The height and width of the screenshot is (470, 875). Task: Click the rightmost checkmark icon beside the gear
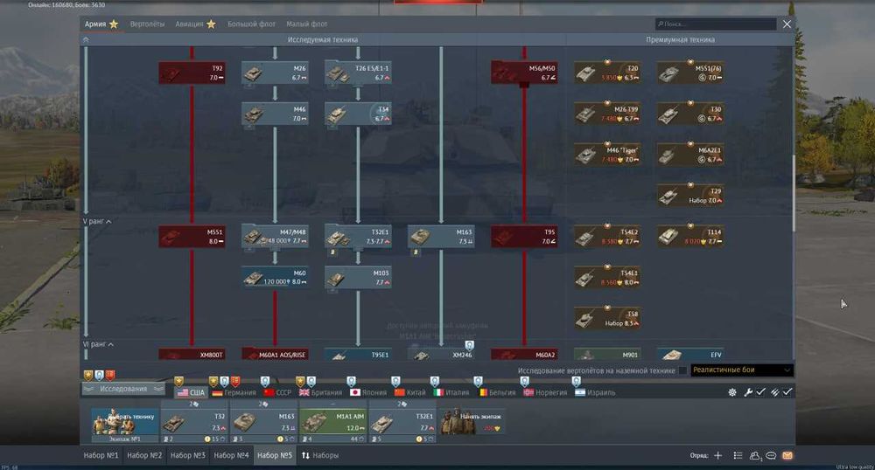pyautogui.click(x=787, y=392)
